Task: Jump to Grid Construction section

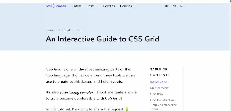Action: coord(162,100)
